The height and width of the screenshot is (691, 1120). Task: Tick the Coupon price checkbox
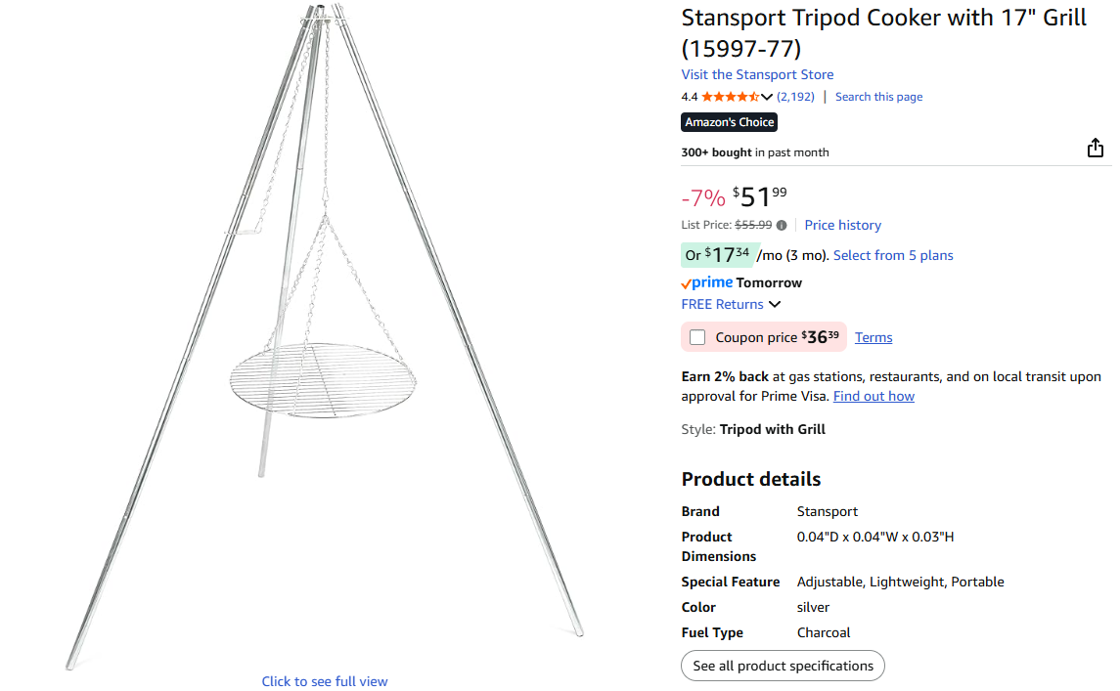(x=697, y=337)
